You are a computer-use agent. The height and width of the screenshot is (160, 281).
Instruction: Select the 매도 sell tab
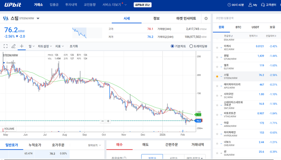[145, 145]
